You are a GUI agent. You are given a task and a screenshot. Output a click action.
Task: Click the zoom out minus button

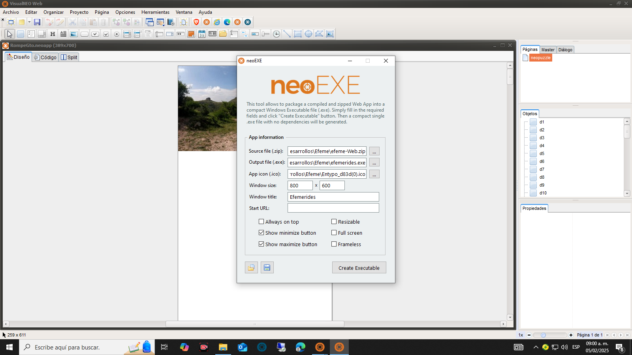pos(529,335)
